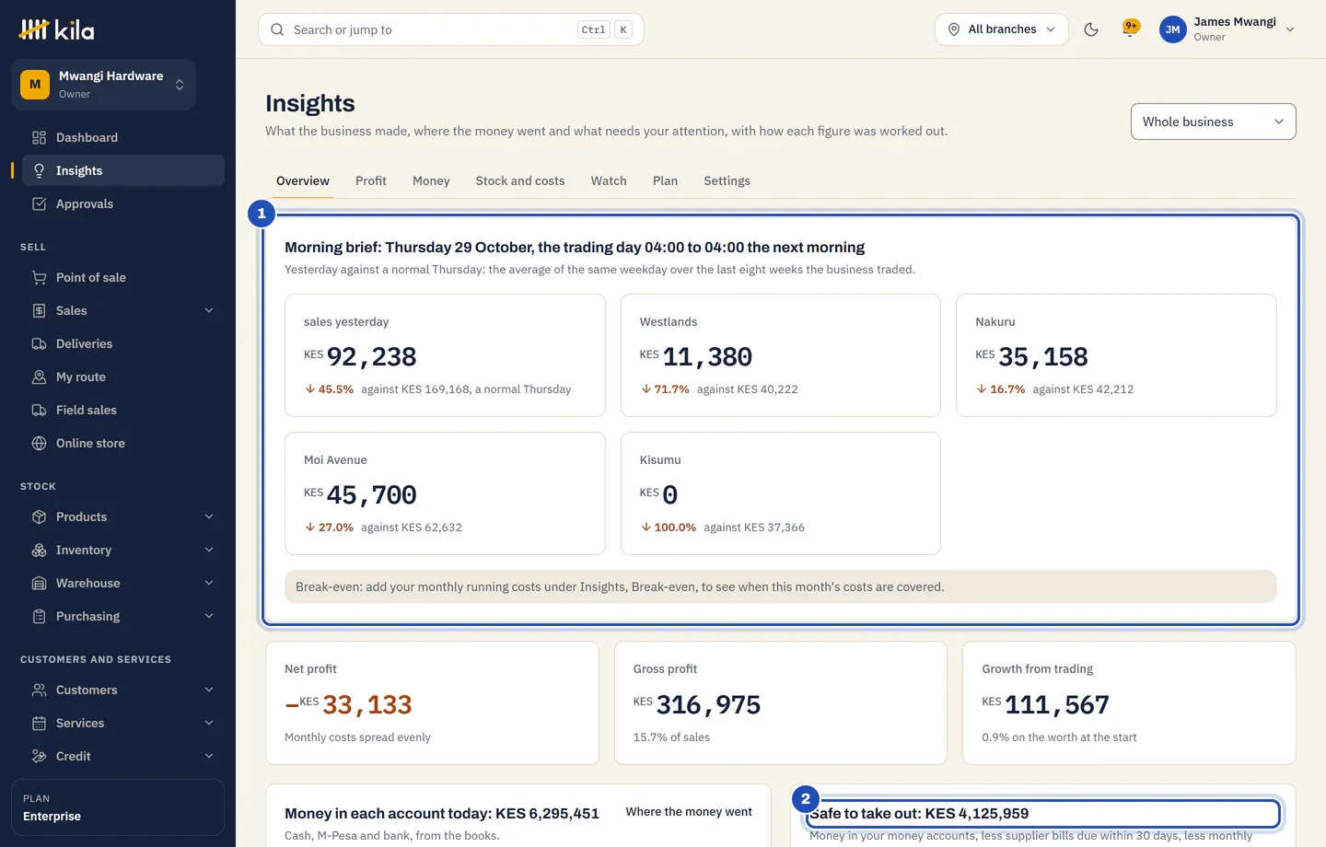1326x847 pixels.
Task: Expand the Purchasing submenu chevron
Action: [209, 616]
